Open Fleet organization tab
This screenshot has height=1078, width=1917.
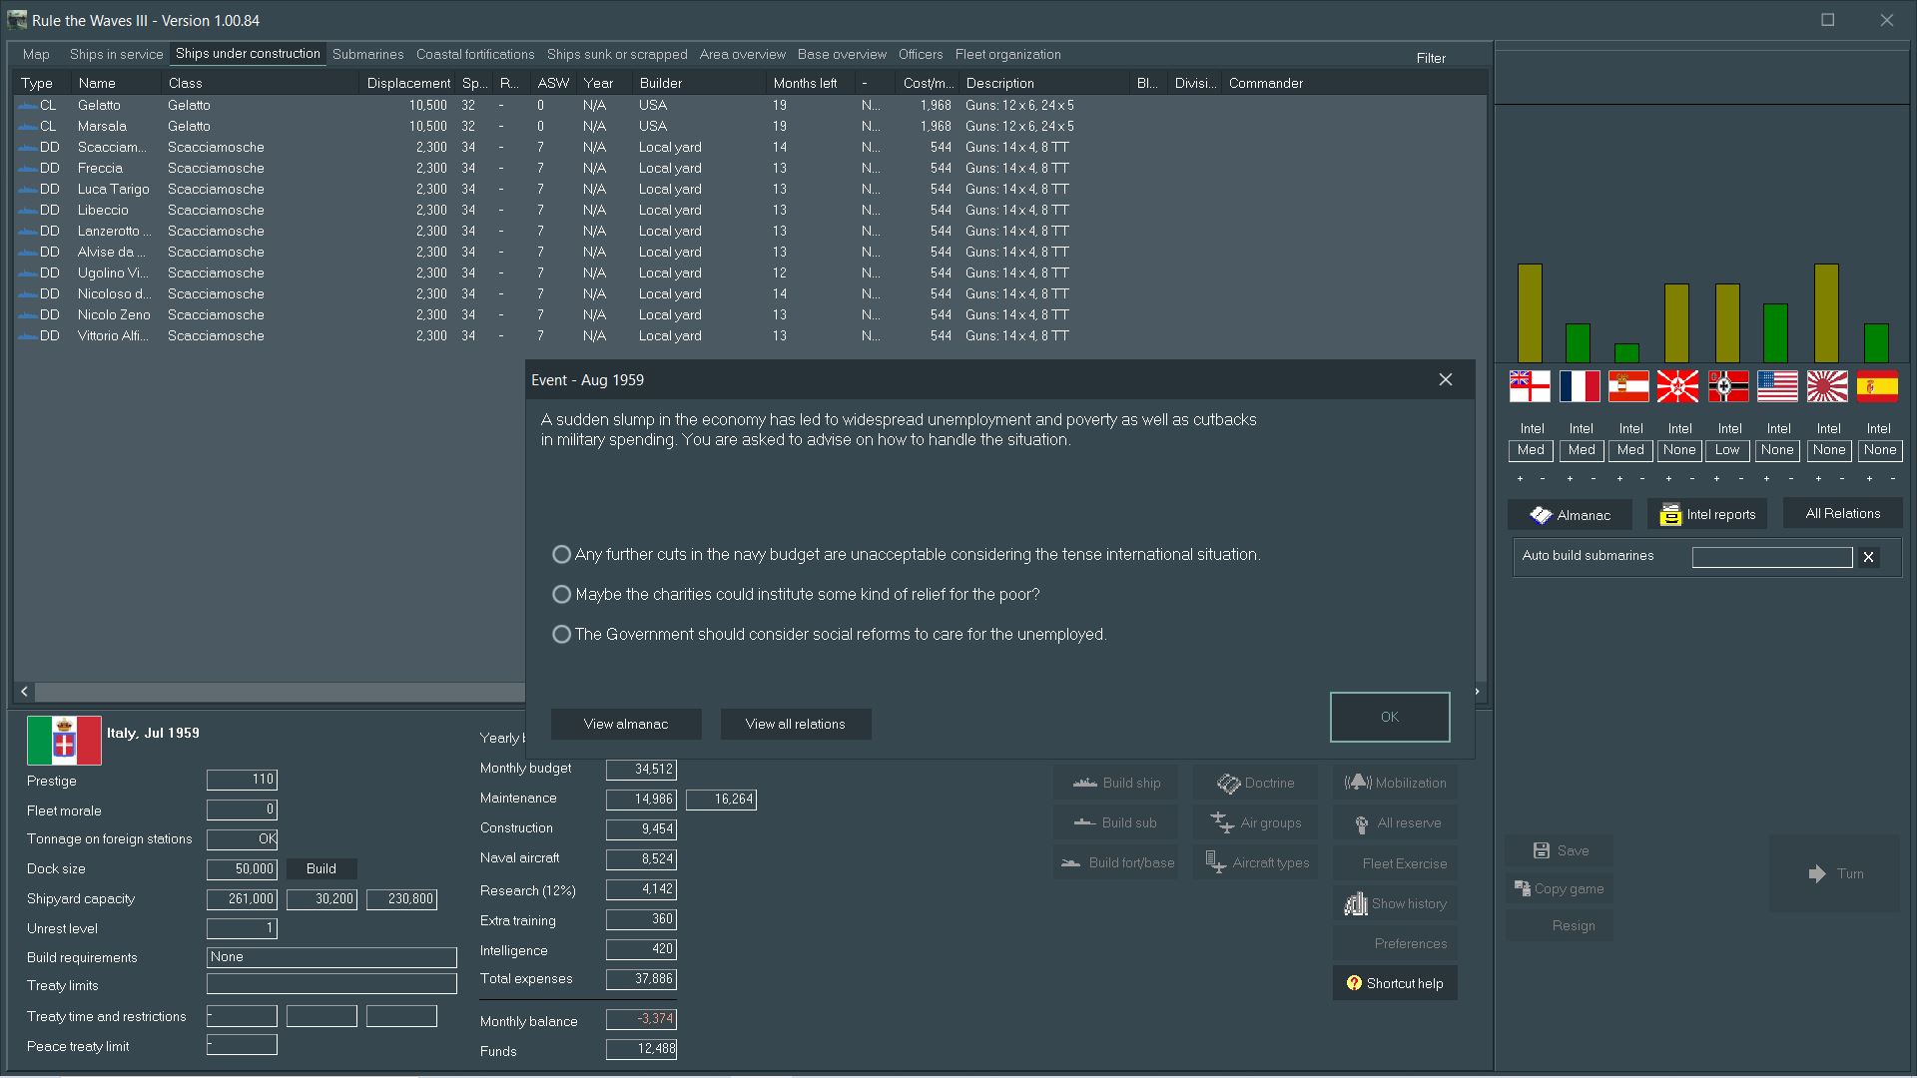click(x=1007, y=54)
